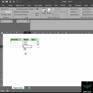Enable the Total Row checkbox
Screen dimensions: 93x93
(69, 12)
